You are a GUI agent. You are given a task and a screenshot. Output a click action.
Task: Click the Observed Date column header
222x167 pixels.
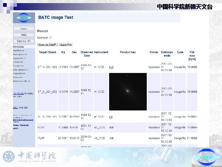(x=87, y=54)
